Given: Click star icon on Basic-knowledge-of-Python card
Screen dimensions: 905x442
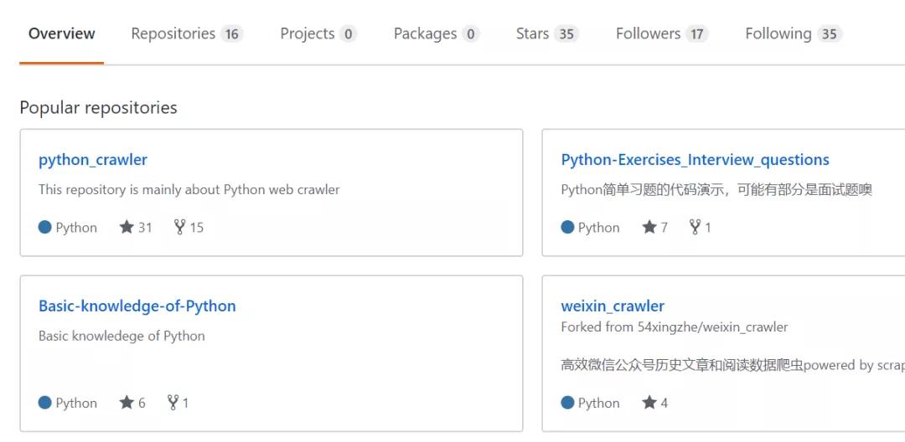Looking at the screenshot, I should (127, 403).
